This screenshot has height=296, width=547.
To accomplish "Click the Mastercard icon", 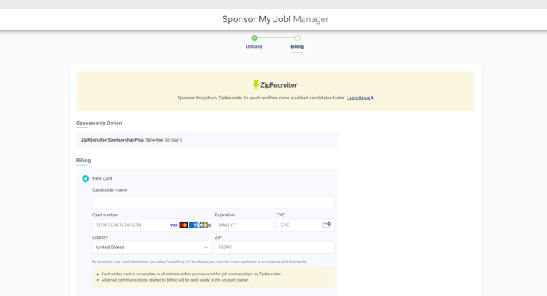I will pos(184,225).
